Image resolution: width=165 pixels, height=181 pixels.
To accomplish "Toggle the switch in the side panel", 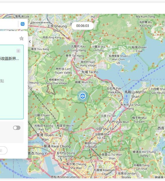I will click(17, 128).
